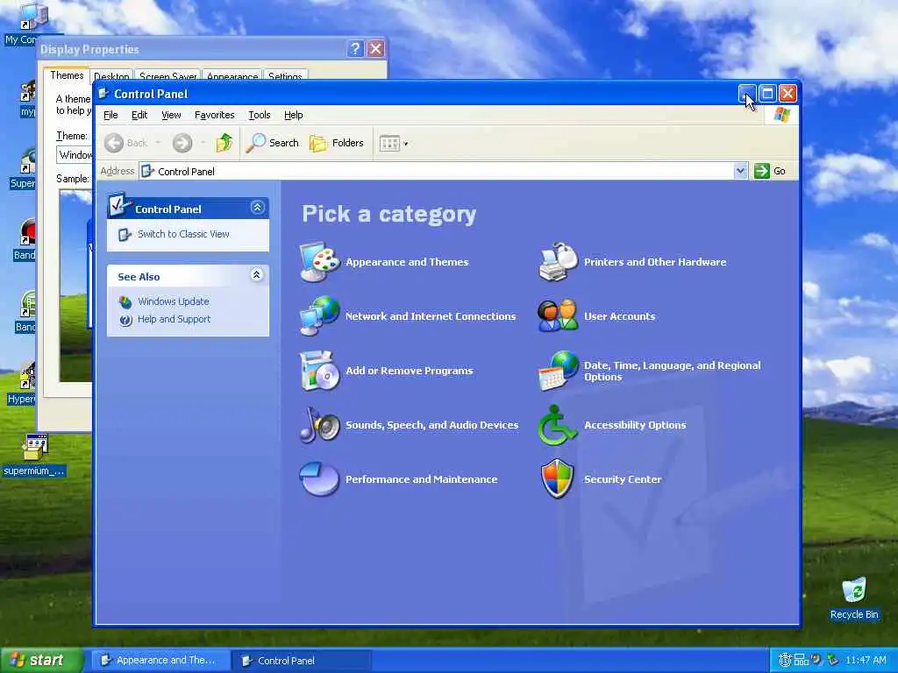
Task: Click the green Go arrow button
Action: point(762,171)
